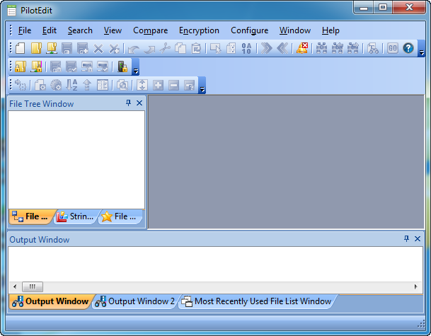Open the Compare menu
This screenshot has height=336, width=431.
tap(150, 30)
